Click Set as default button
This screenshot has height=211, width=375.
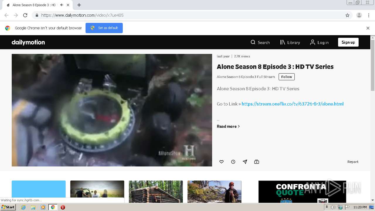104,28
